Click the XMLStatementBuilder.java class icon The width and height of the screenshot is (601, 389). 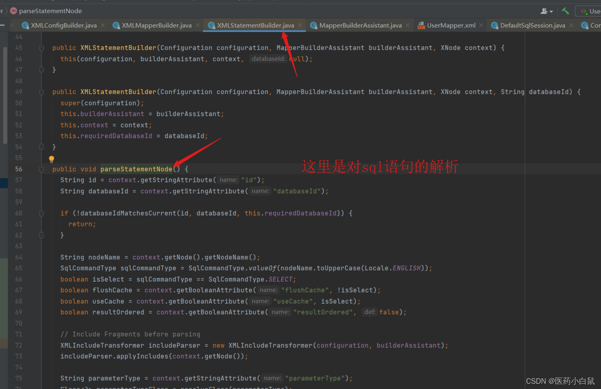click(x=211, y=25)
